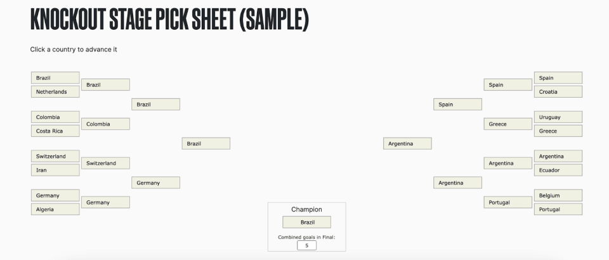Viewport: 609px width, 260px height.
Task: Select Belgium to advance
Action: [558, 196]
